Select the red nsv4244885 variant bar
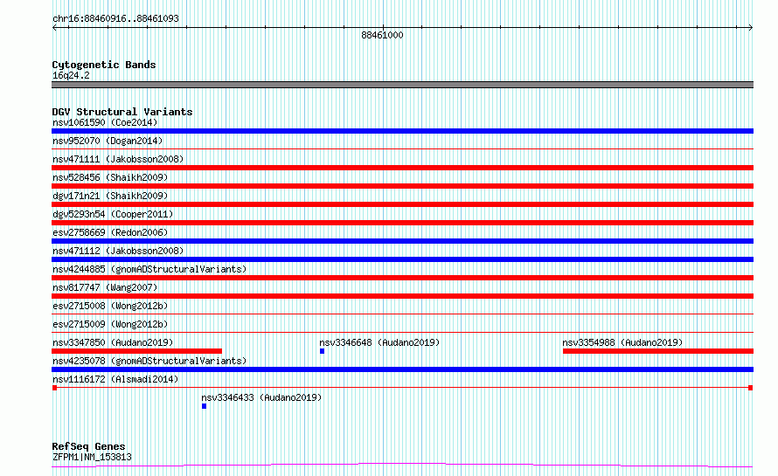 402,278
